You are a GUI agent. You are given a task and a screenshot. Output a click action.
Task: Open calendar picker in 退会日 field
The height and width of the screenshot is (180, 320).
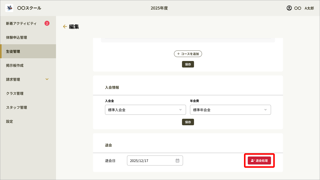[x=177, y=160]
